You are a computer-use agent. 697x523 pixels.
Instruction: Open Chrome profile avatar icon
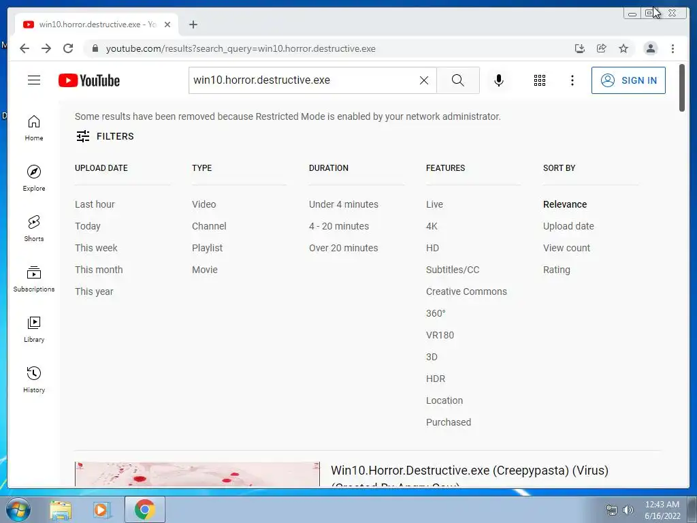pyautogui.click(x=650, y=48)
